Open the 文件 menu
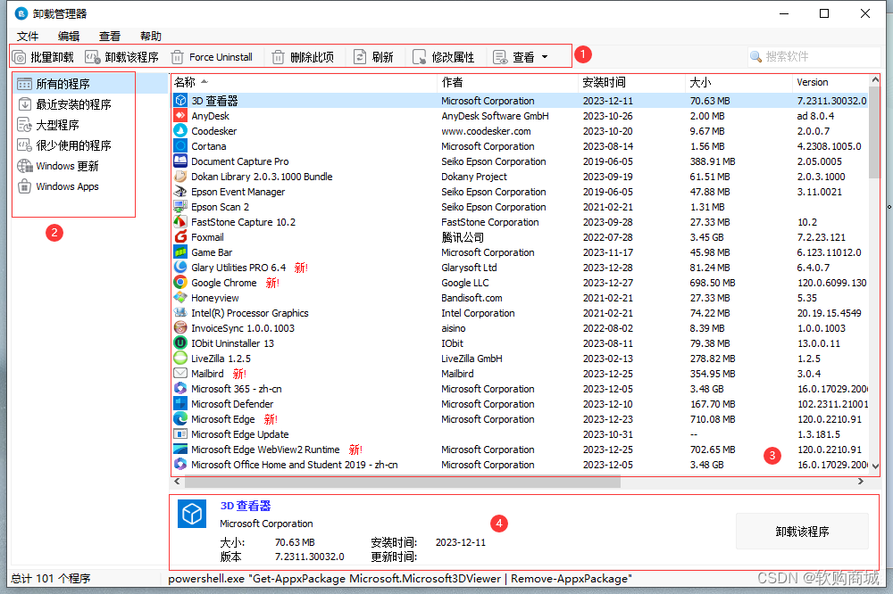 point(27,36)
